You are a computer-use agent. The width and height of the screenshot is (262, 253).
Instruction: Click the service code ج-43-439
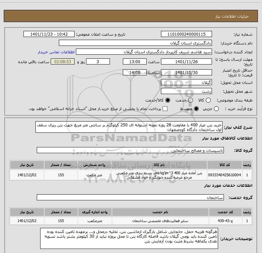225,221
